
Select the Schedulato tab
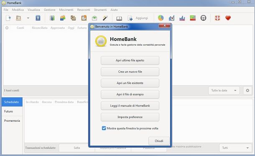pyautogui.click(x=12, y=102)
